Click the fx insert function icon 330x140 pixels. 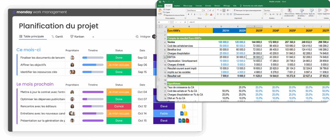[x=185, y=22]
